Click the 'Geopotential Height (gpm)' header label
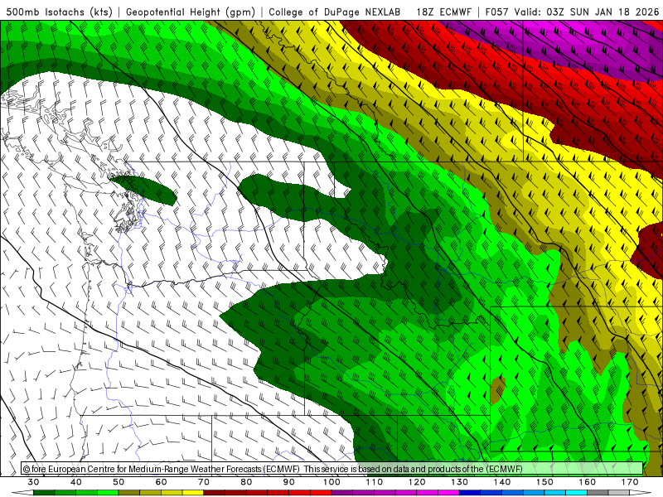This screenshot has height=497, width=663. pyautogui.click(x=191, y=12)
